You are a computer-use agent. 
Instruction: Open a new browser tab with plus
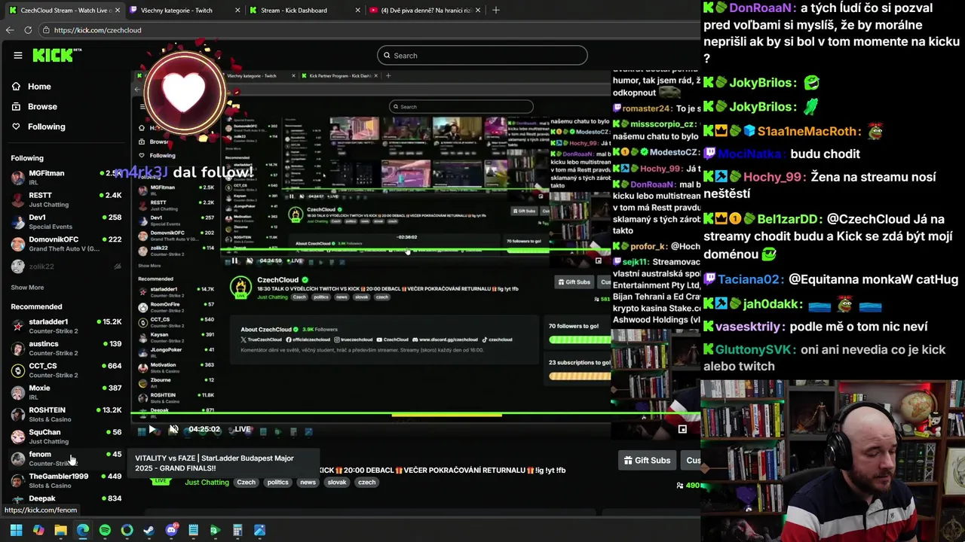click(x=495, y=11)
